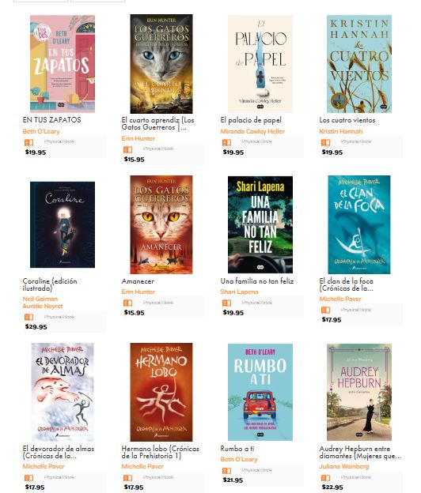Screen dimensions: 421x493
Task: Click the book icon under EN TUS ZAPATOS
Action: pos(29,143)
